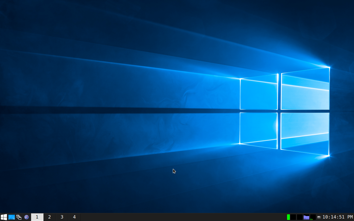Switch to workspace 3
Viewport: 354px width, 221px height.
click(62, 217)
